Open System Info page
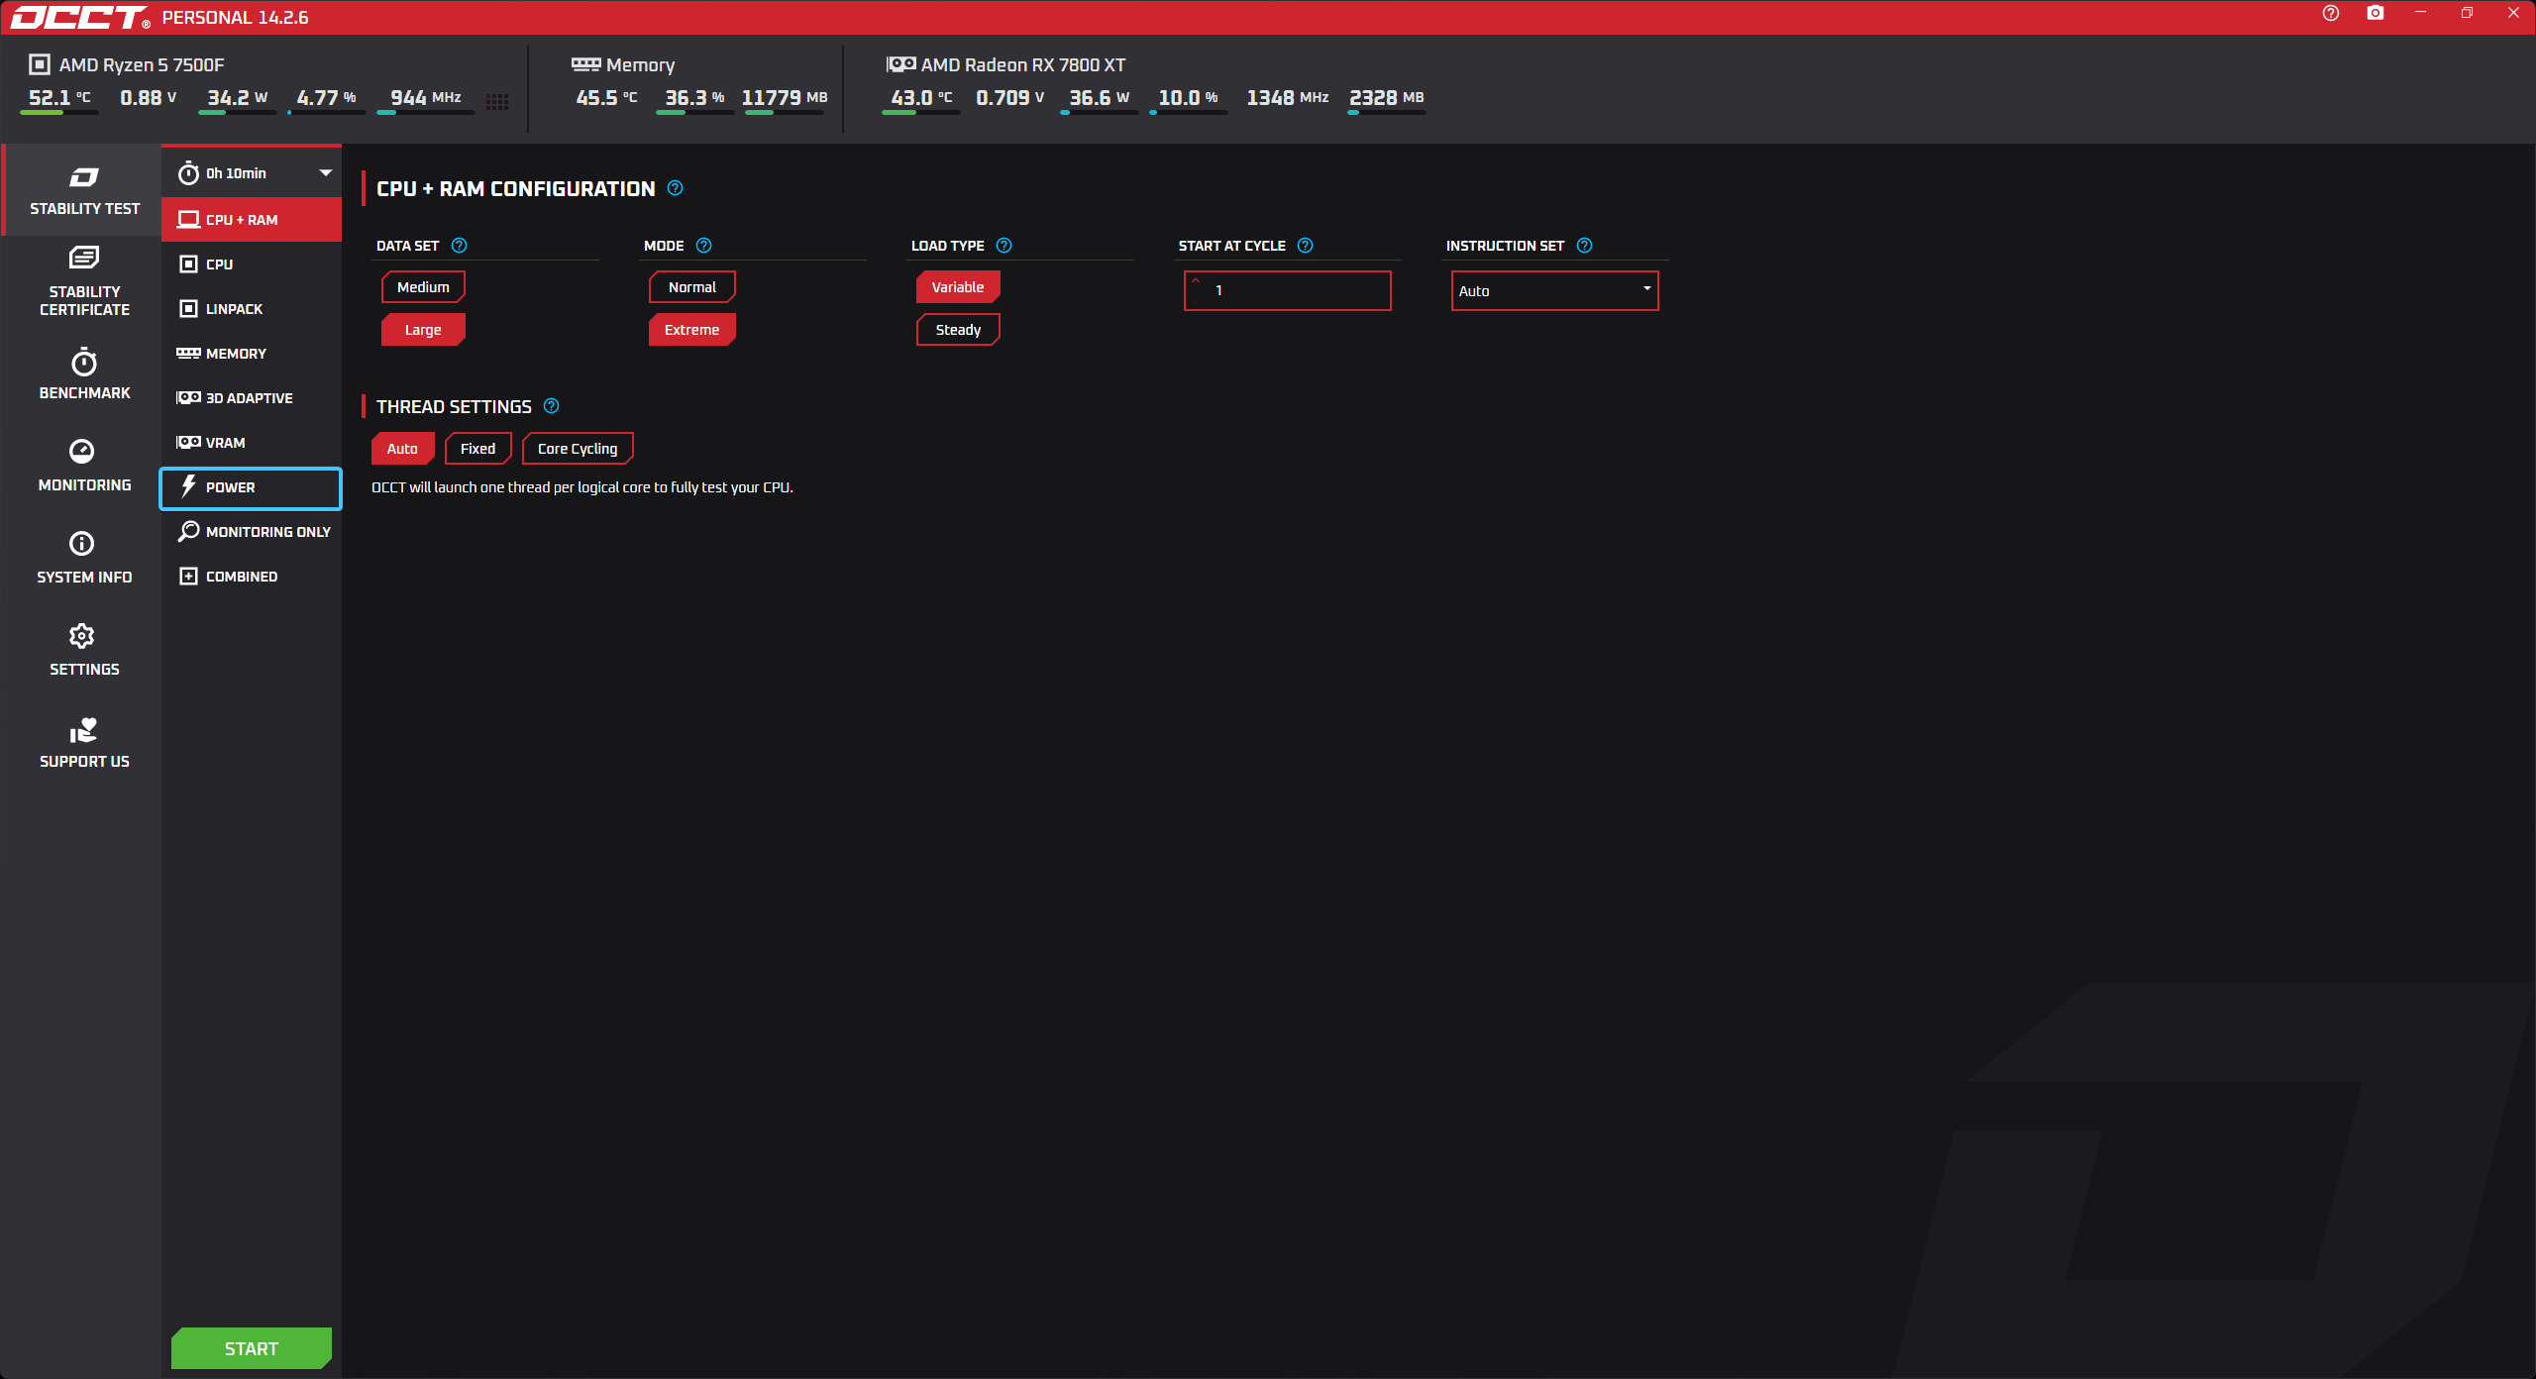This screenshot has height=1379, width=2536. pos(83,557)
